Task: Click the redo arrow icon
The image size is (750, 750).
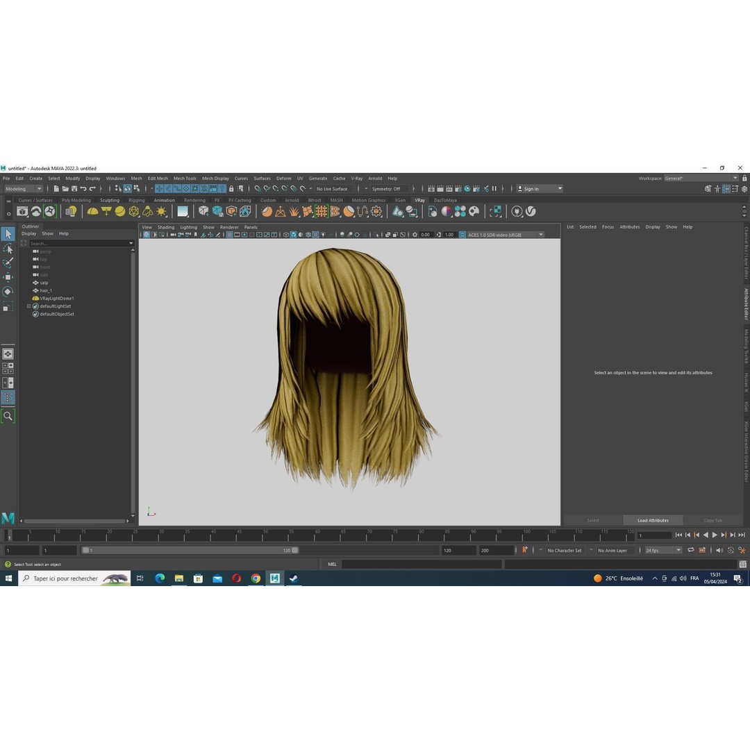Action: pyautogui.click(x=92, y=189)
